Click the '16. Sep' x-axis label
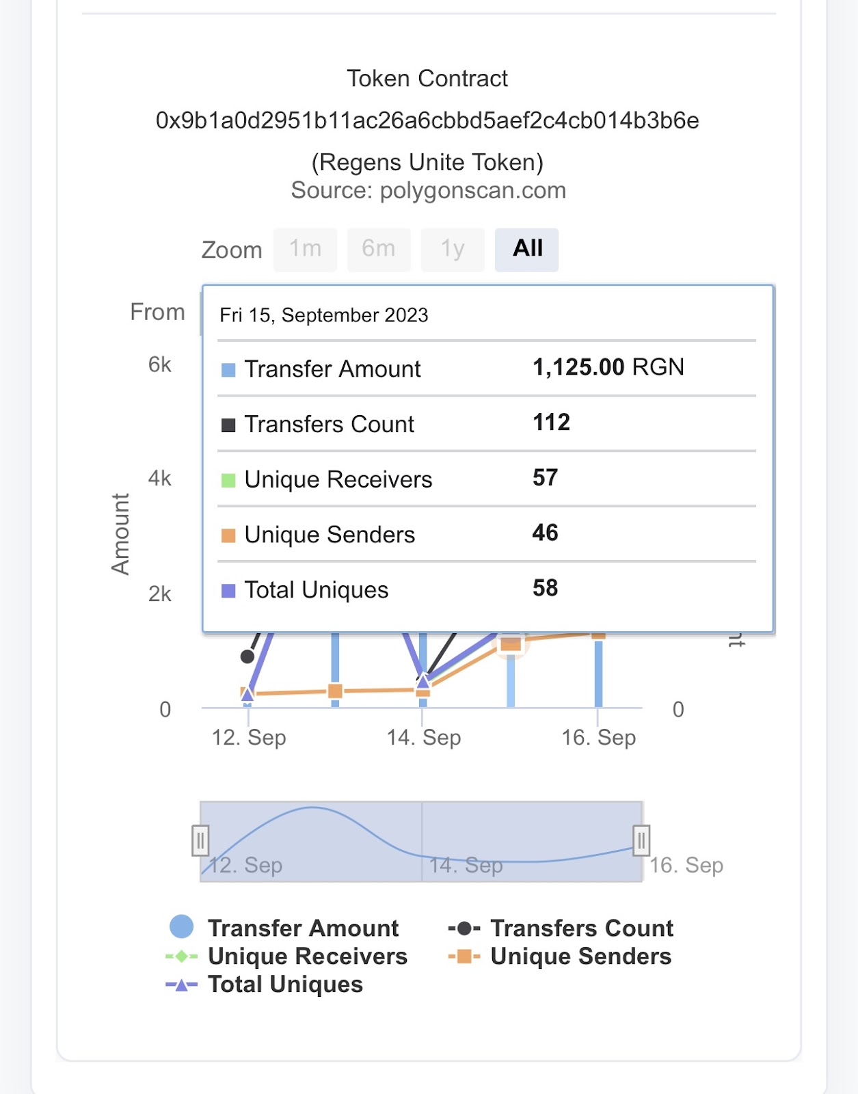Screen dimensions: 858x1094 point(599,737)
